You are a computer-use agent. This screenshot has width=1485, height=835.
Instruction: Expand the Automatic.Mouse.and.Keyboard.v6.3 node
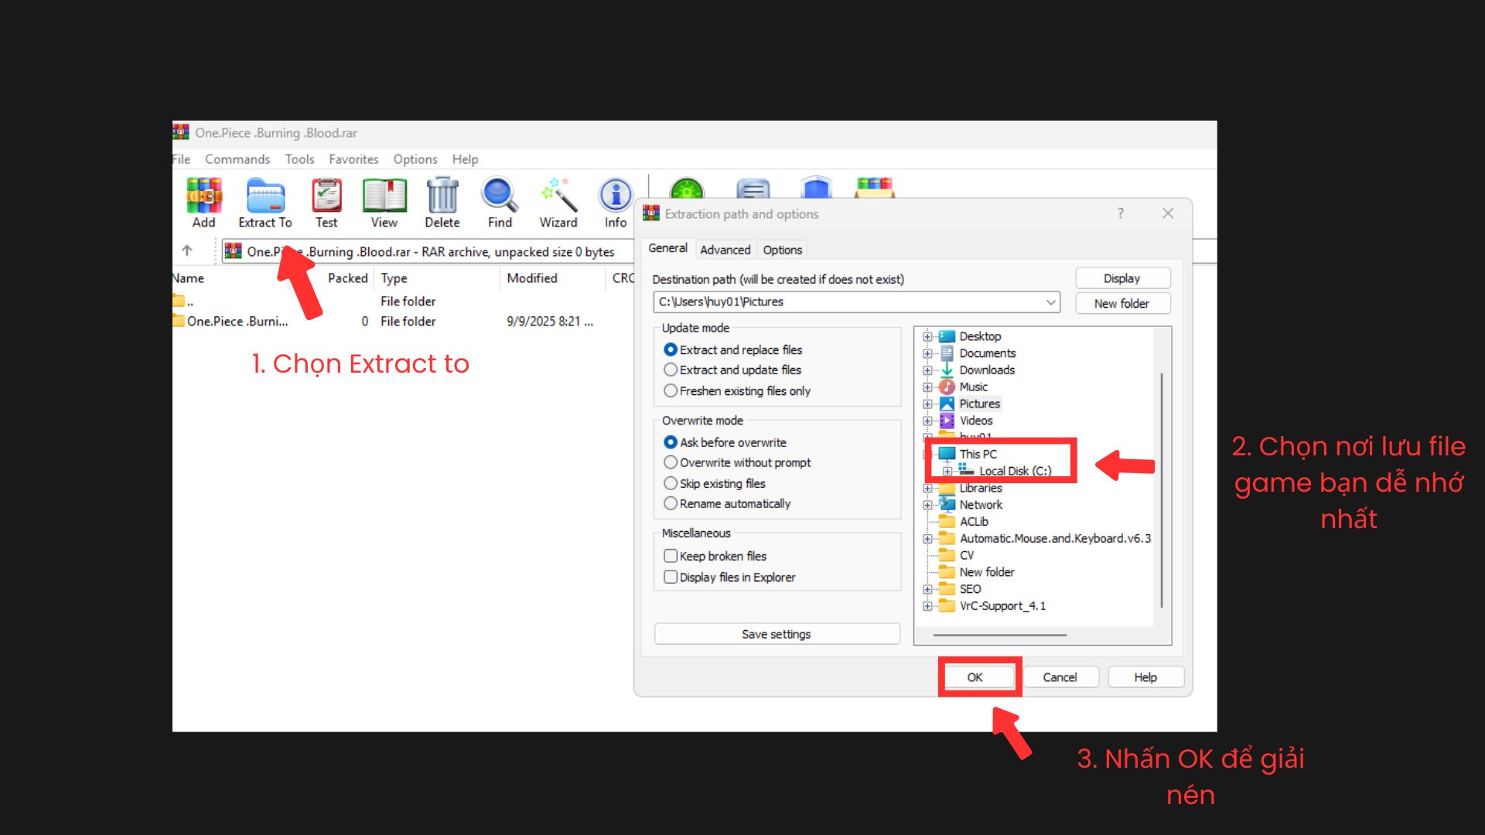coord(927,538)
